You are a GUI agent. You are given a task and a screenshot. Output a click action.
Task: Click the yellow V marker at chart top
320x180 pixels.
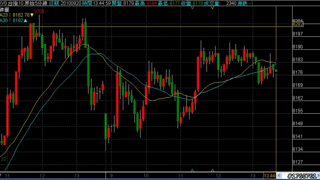pyautogui.click(x=212, y=7)
